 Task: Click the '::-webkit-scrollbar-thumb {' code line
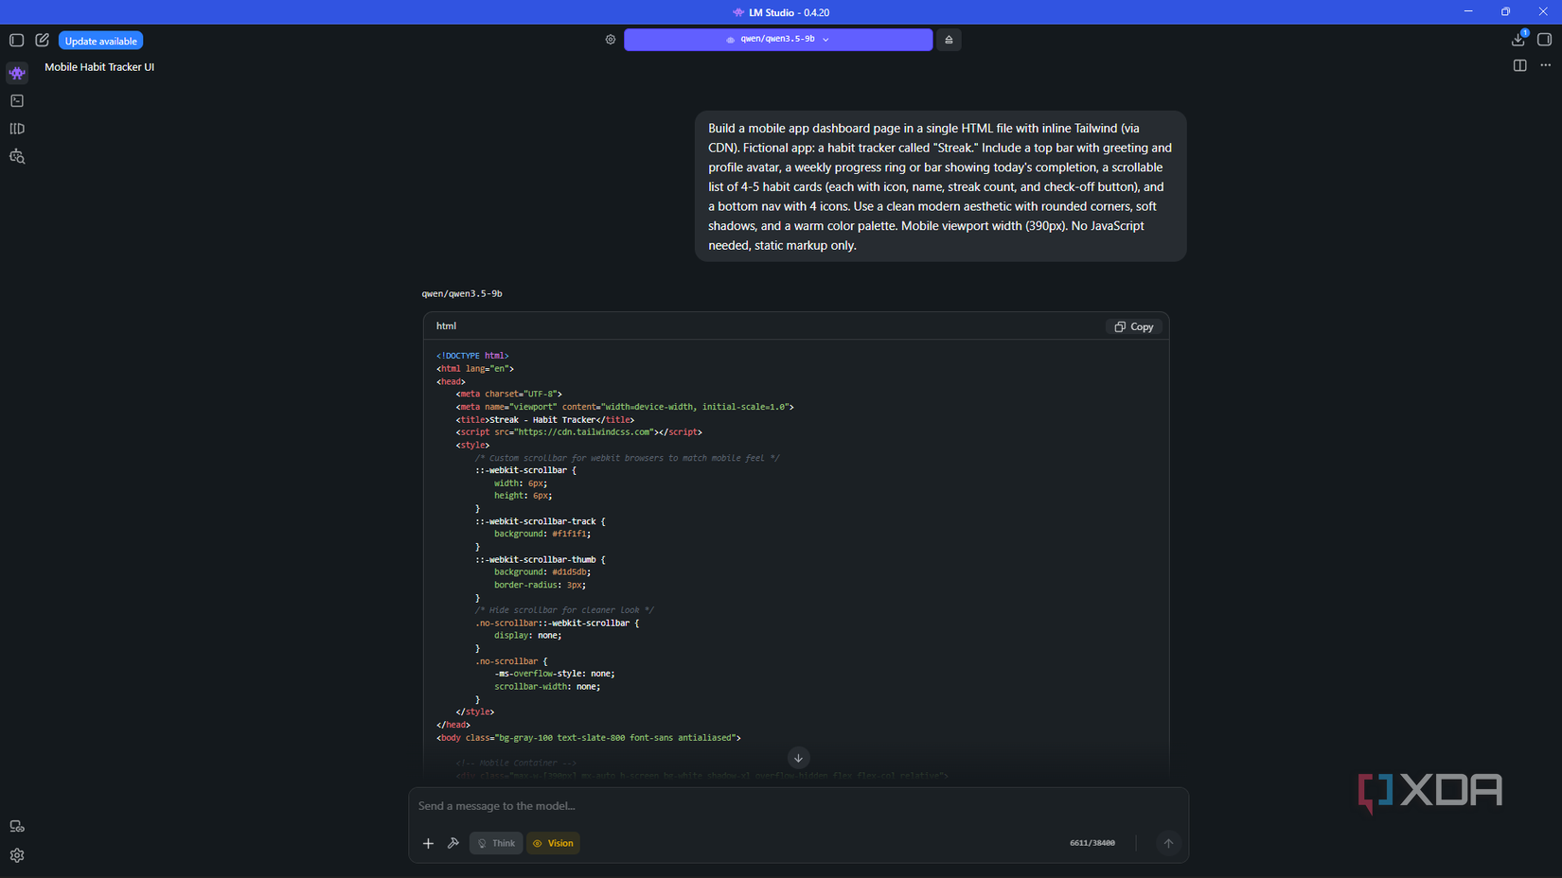click(541, 560)
